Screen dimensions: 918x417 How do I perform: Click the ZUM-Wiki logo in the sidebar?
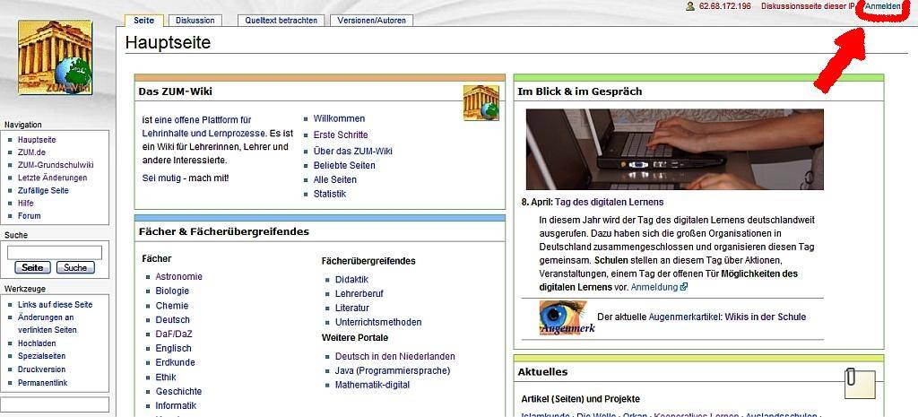pos(55,58)
